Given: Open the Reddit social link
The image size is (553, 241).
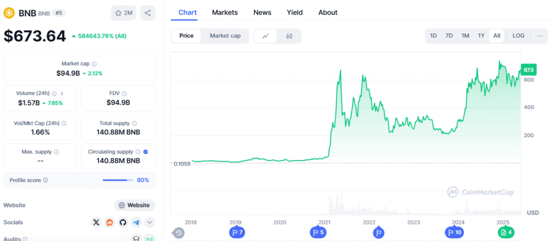Looking at the screenshot, I should (110, 222).
